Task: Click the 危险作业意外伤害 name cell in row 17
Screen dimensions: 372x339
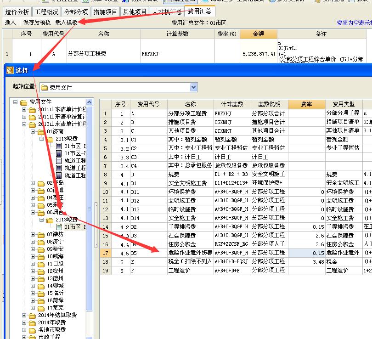Action: click(x=190, y=253)
